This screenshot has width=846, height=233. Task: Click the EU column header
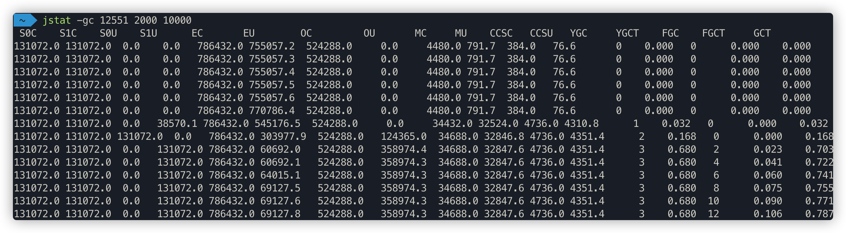(x=249, y=33)
